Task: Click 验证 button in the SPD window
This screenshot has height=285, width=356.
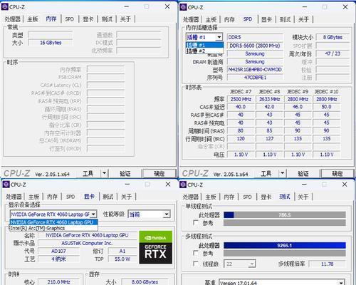Action: [303, 174]
